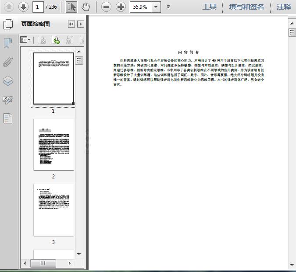
Task: Open the Signatures panel in sidebar
Action: coord(8,100)
